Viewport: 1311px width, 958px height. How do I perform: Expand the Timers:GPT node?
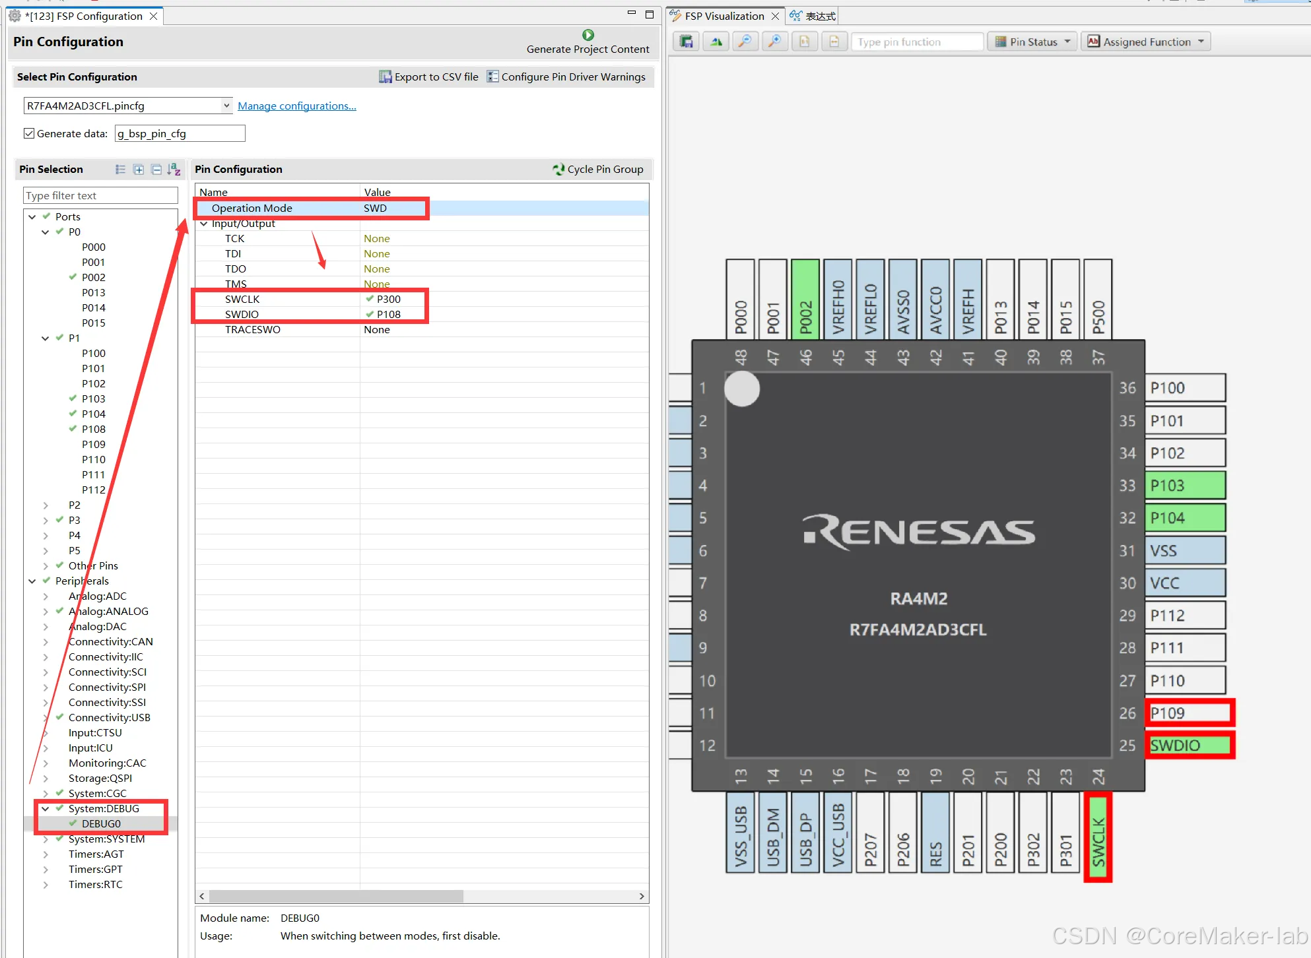[45, 869]
